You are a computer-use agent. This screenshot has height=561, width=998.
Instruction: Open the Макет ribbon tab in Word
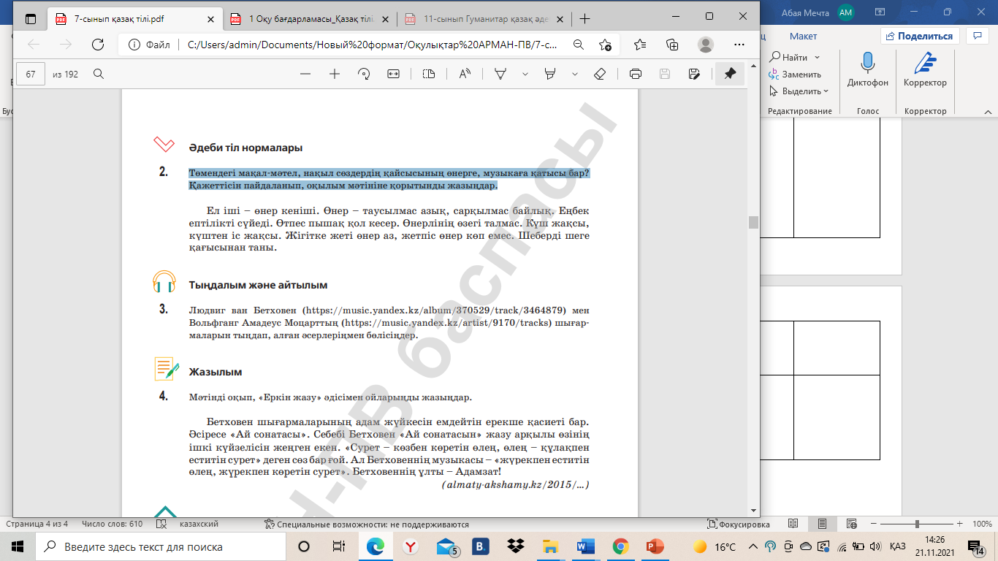tap(803, 36)
